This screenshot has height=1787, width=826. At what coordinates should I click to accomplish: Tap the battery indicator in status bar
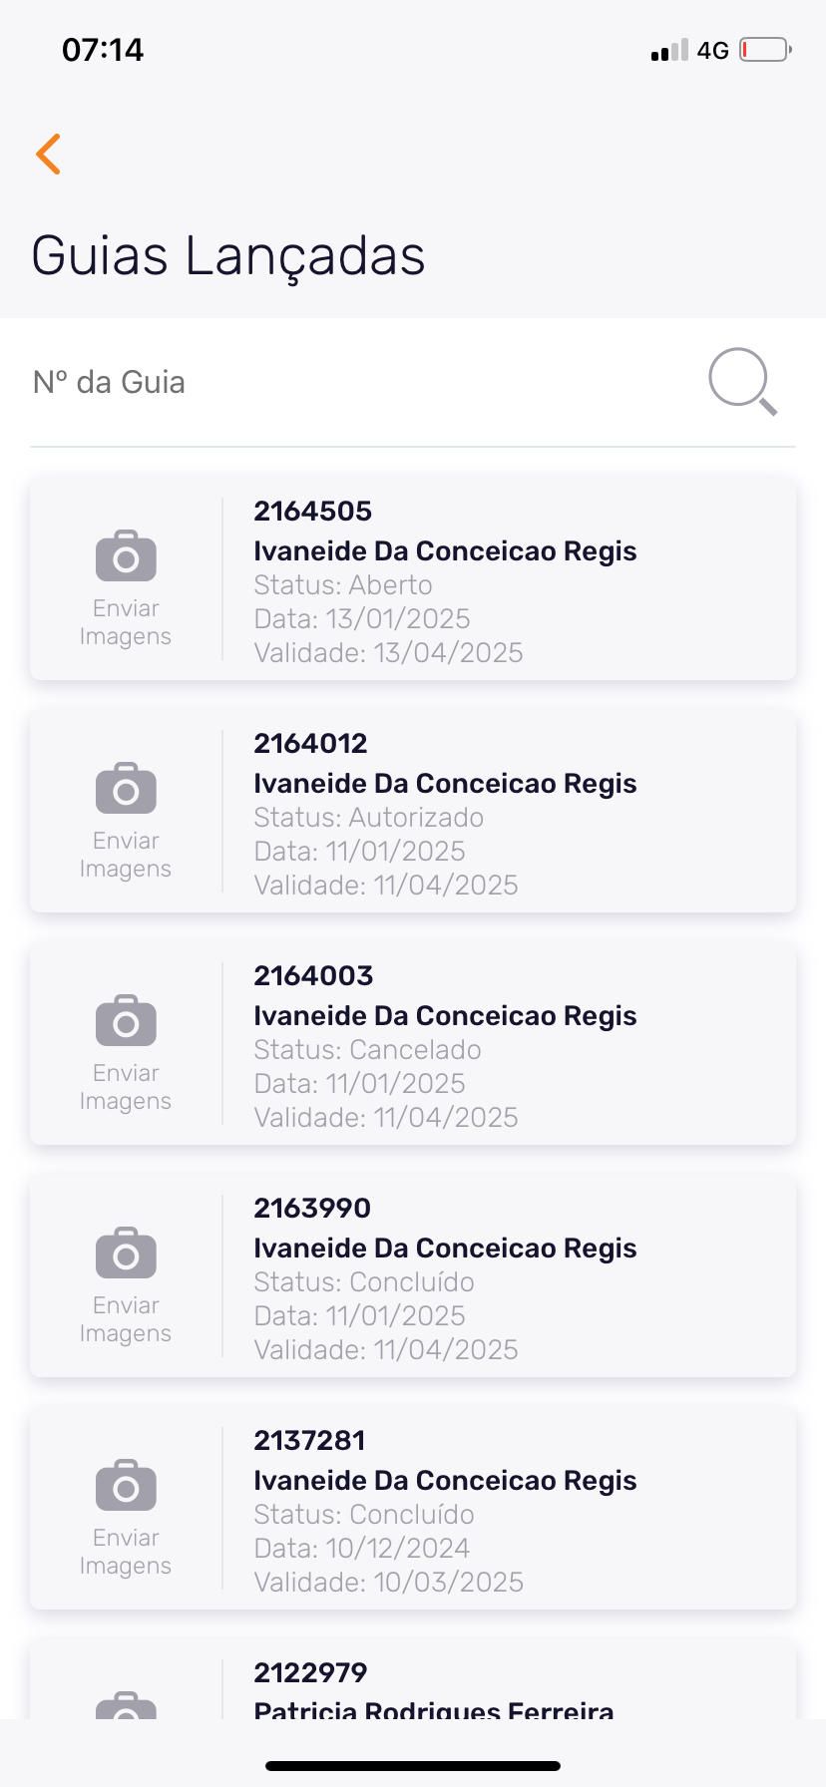pos(765,50)
